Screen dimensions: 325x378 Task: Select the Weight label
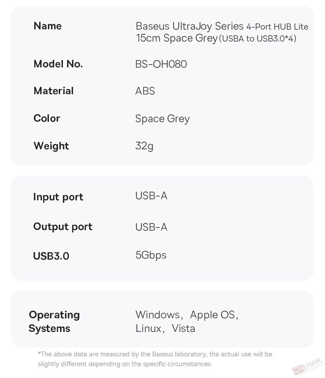click(51, 146)
